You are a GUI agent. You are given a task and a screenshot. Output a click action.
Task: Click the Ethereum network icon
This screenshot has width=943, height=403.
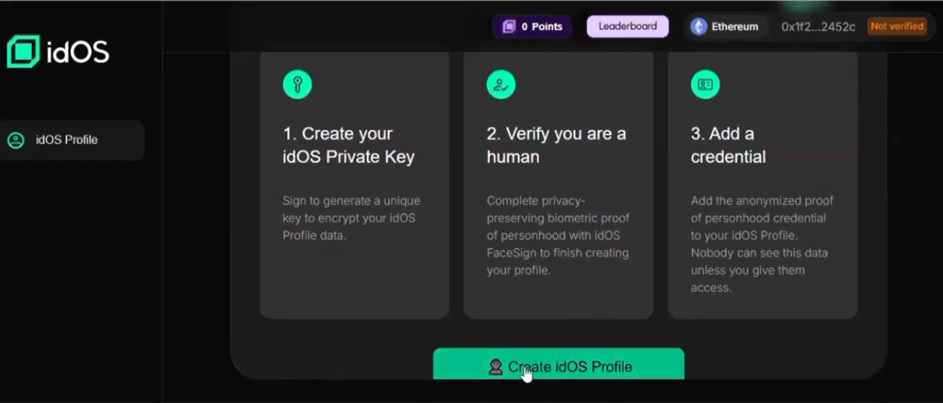tap(699, 27)
